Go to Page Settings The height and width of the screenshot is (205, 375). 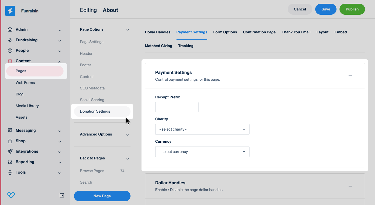pyautogui.click(x=91, y=42)
